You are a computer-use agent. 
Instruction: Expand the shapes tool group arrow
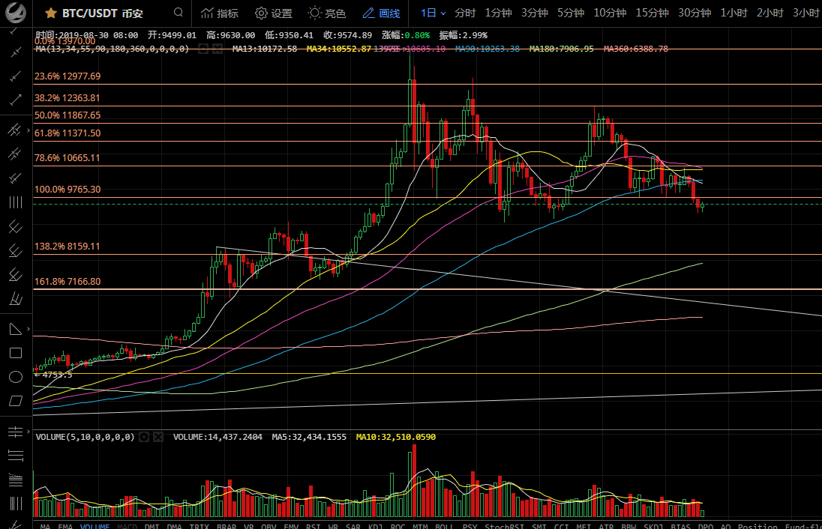28,329
